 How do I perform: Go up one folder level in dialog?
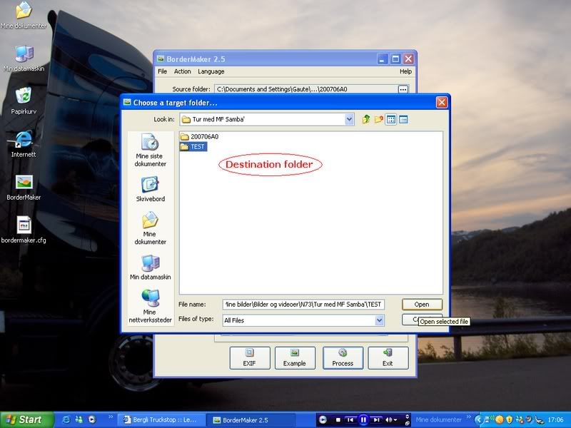(x=366, y=119)
